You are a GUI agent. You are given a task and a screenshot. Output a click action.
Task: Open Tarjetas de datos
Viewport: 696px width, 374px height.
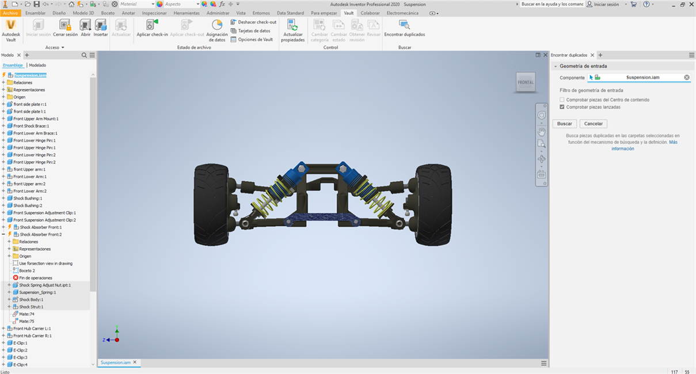pos(250,30)
